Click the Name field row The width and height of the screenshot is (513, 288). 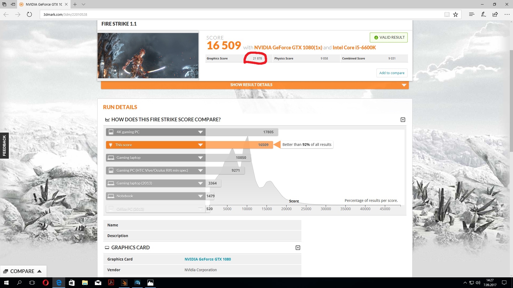pos(202,225)
